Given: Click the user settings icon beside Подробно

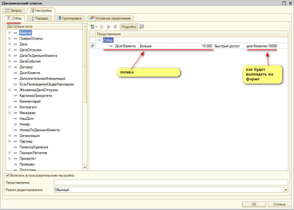Looking at the screenshot, I should 142,27.
